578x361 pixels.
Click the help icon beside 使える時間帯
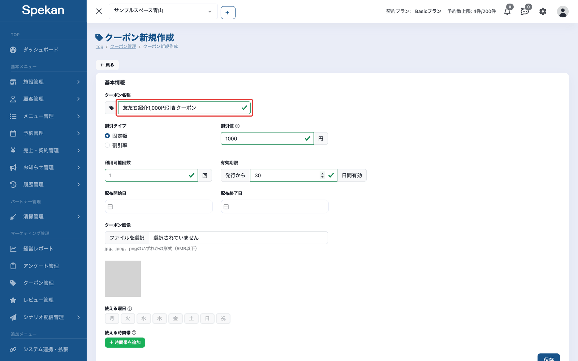pyautogui.click(x=134, y=332)
